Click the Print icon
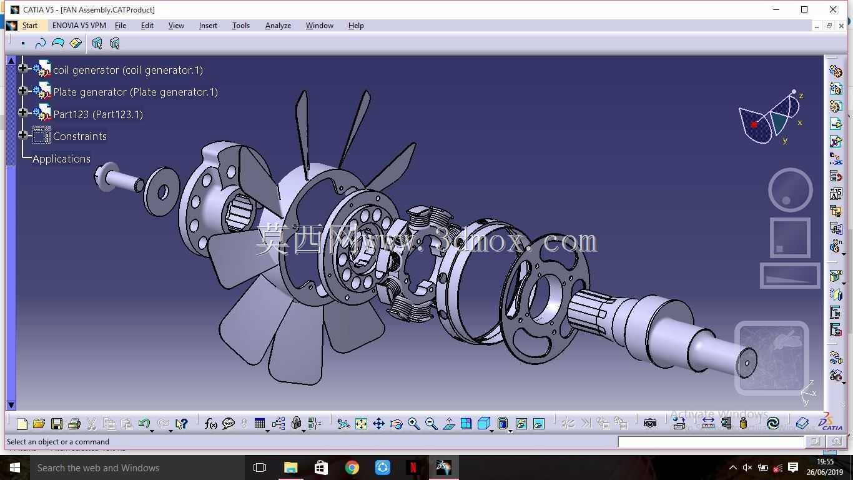The width and height of the screenshot is (853, 480). point(74,424)
